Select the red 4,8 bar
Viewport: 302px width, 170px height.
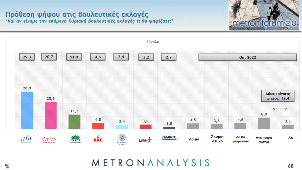click(98, 126)
